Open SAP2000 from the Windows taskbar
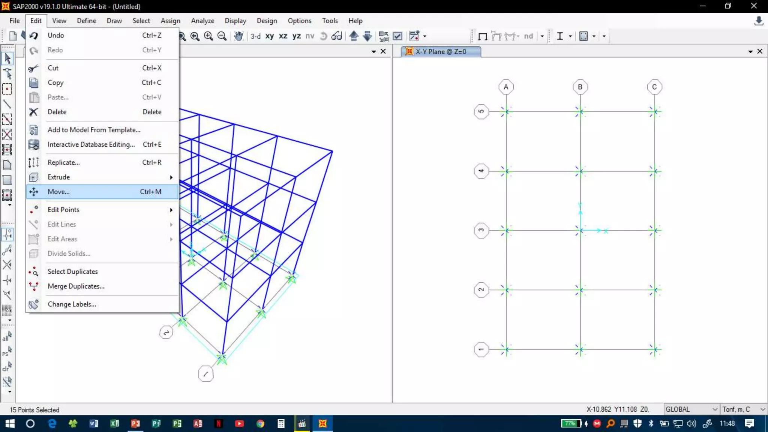Screen dimensions: 768x432 click(322, 424)
